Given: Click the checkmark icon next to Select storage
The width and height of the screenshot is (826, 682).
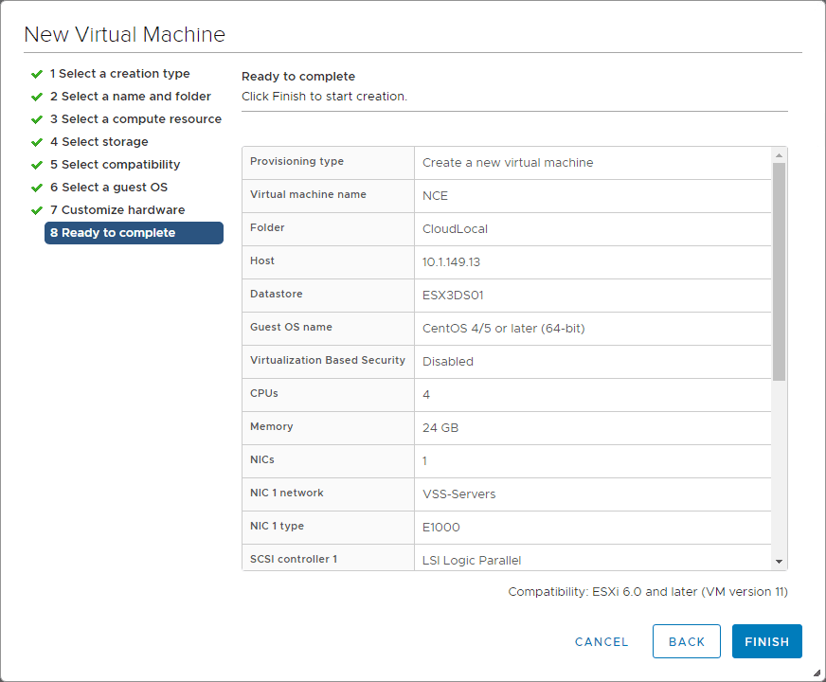Looking at the screenshot, I should (37, 142).
